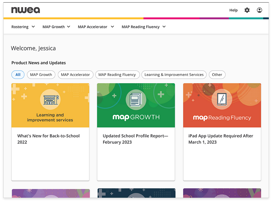Expand the MAP Accelerator menu chevron

pos(112,27)
